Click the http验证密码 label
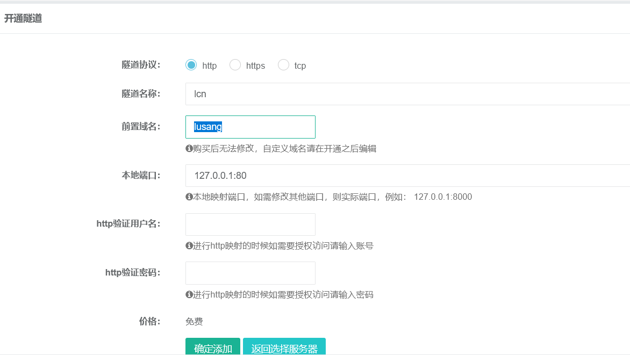630x355 pixels. point(133,273)
